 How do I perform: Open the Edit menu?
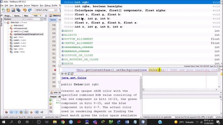point(6,6)
